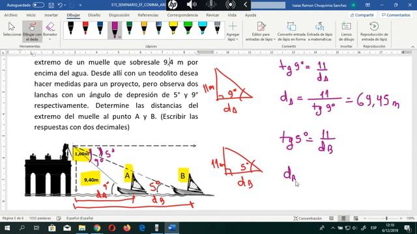417x234 pixels.
Task: Click Convertir entrada de lápiz en forma
Action: tap(291, 31)
